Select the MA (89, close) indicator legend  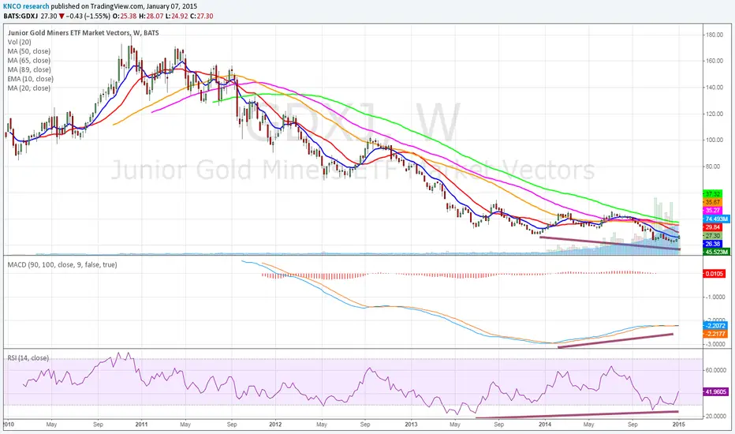(x=29, y=69)
